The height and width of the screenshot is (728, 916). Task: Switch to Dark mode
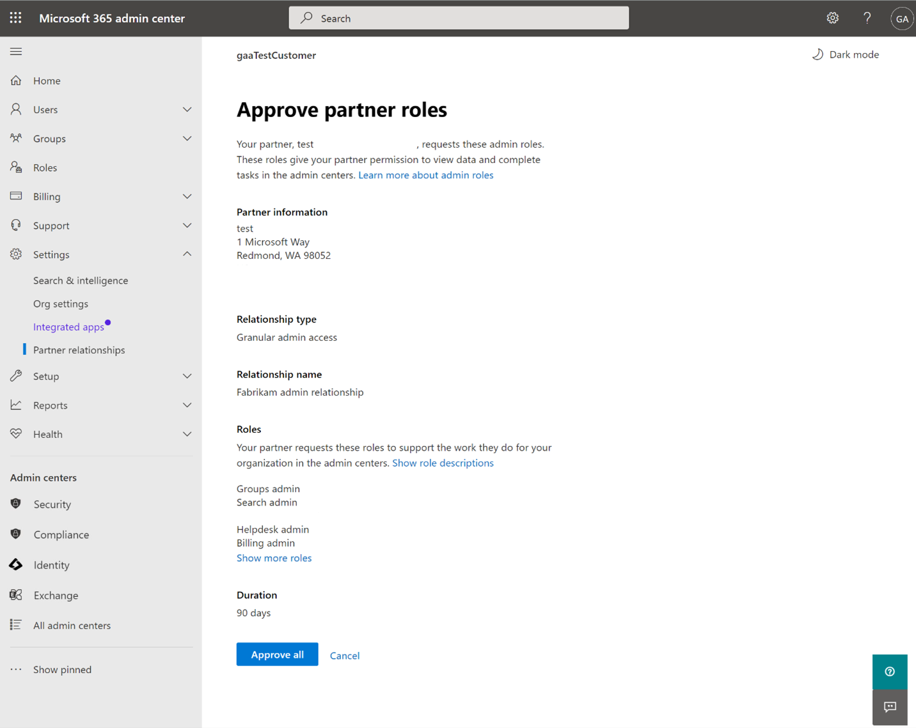pos(845,54)
